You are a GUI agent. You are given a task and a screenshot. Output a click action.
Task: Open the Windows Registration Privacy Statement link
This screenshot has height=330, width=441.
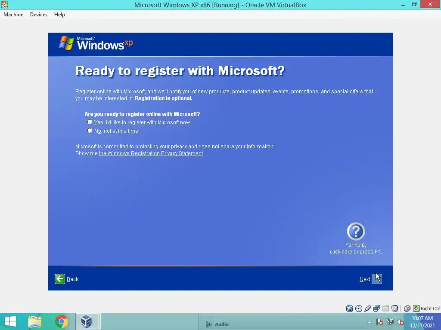click(x=151, y=153)
